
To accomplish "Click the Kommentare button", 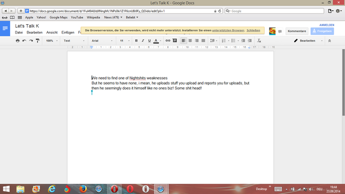I will pos(297,31).
